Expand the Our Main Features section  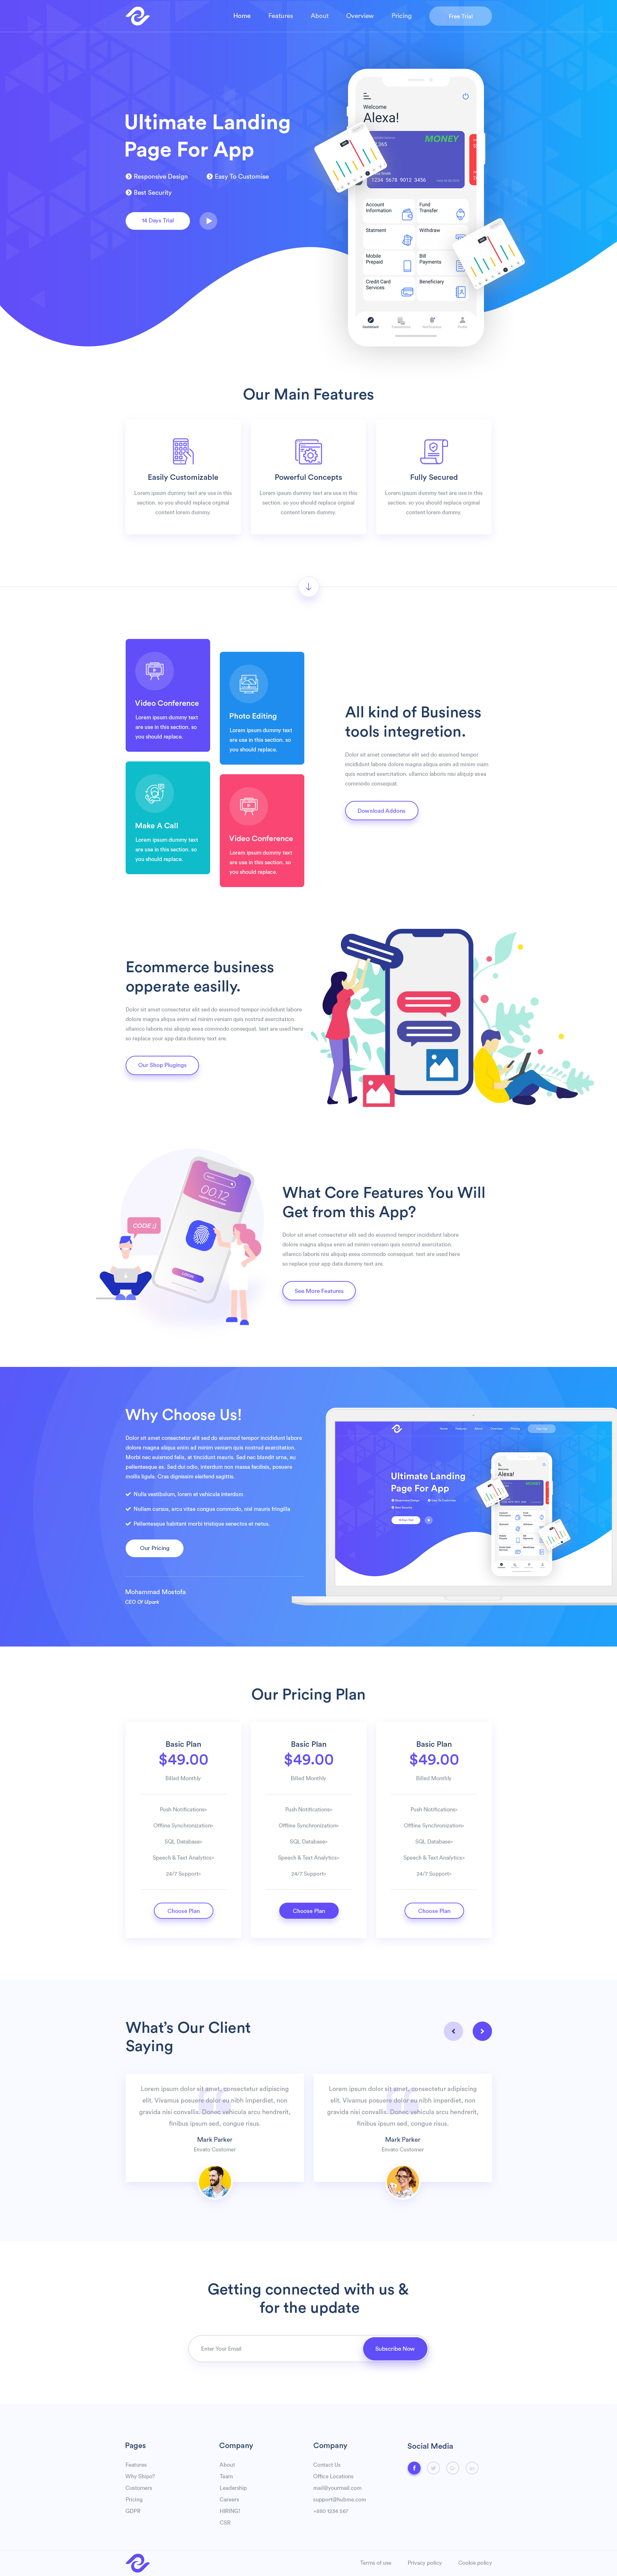pos(308,591)
